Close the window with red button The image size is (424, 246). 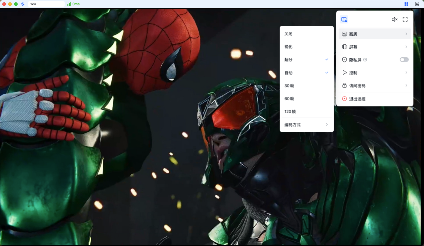(4, 4)
